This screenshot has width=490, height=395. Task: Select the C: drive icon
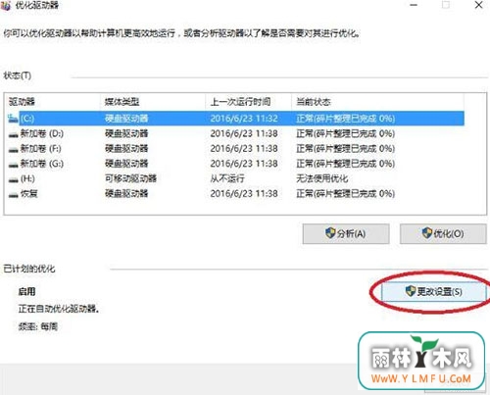tap(13, 118)
